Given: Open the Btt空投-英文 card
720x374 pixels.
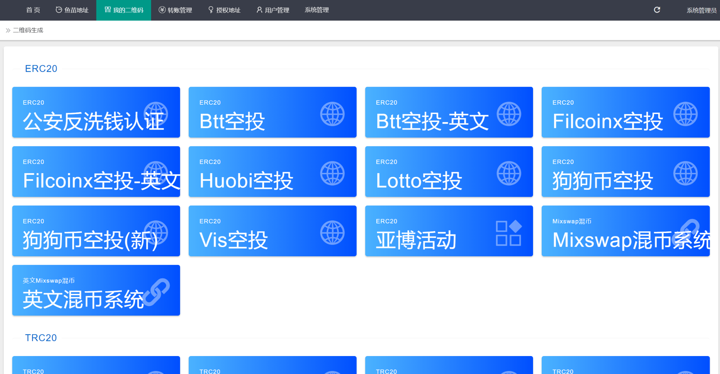Looking at the screenshot, I should click(449, 112).
